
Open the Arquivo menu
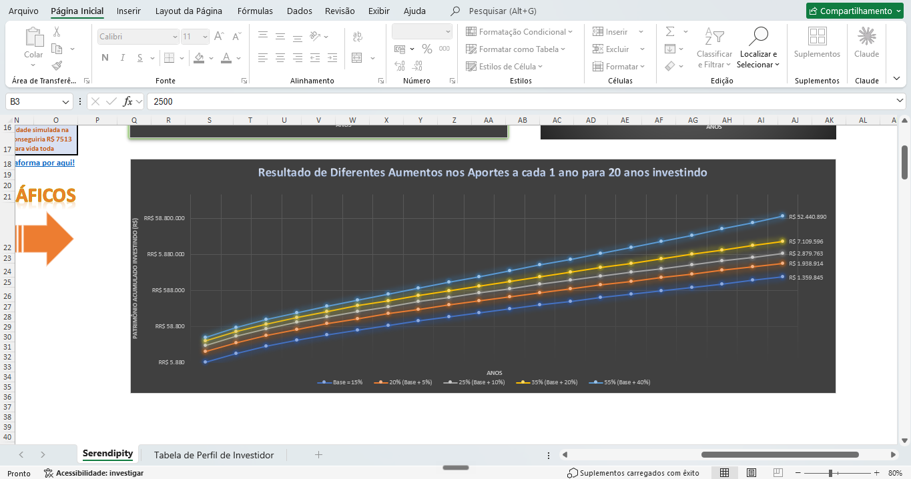[23, 11]
